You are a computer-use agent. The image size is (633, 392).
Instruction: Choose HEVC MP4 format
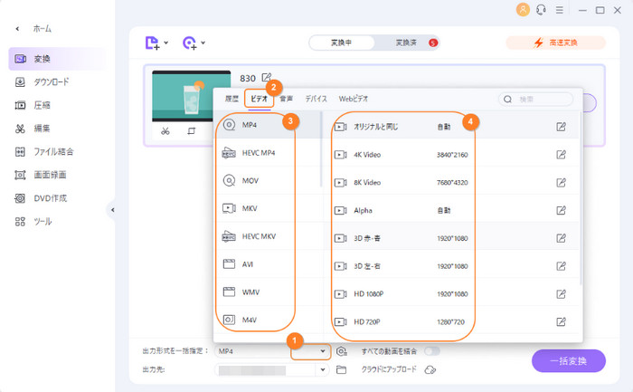pyautogui.click(x=268, y=153)
